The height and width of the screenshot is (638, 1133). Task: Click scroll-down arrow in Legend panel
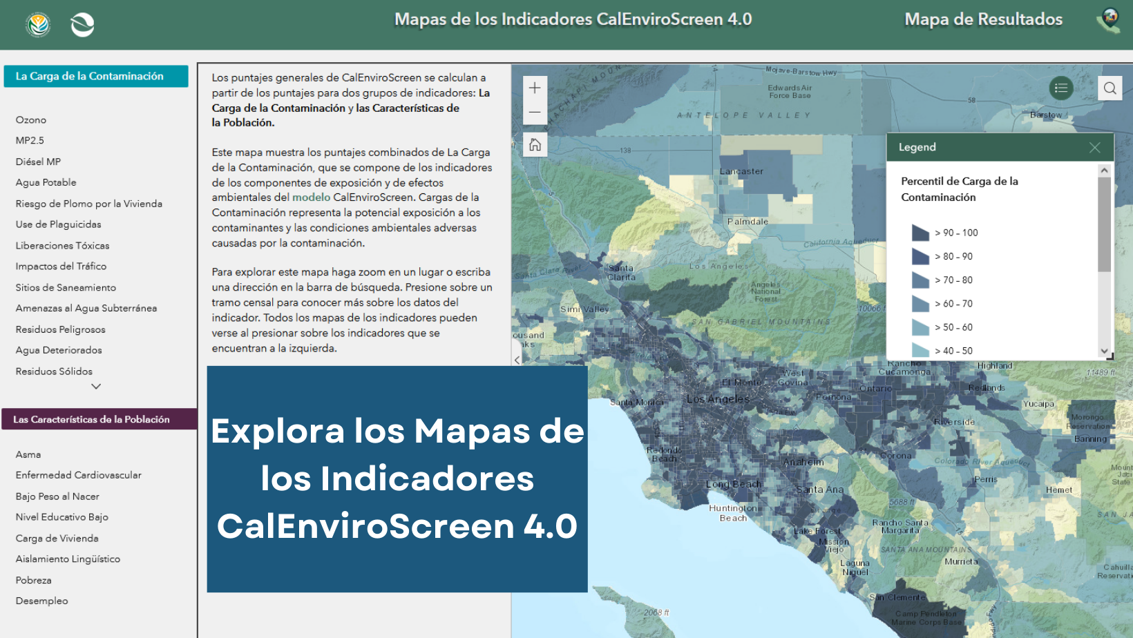click(x=1104, y=351)
